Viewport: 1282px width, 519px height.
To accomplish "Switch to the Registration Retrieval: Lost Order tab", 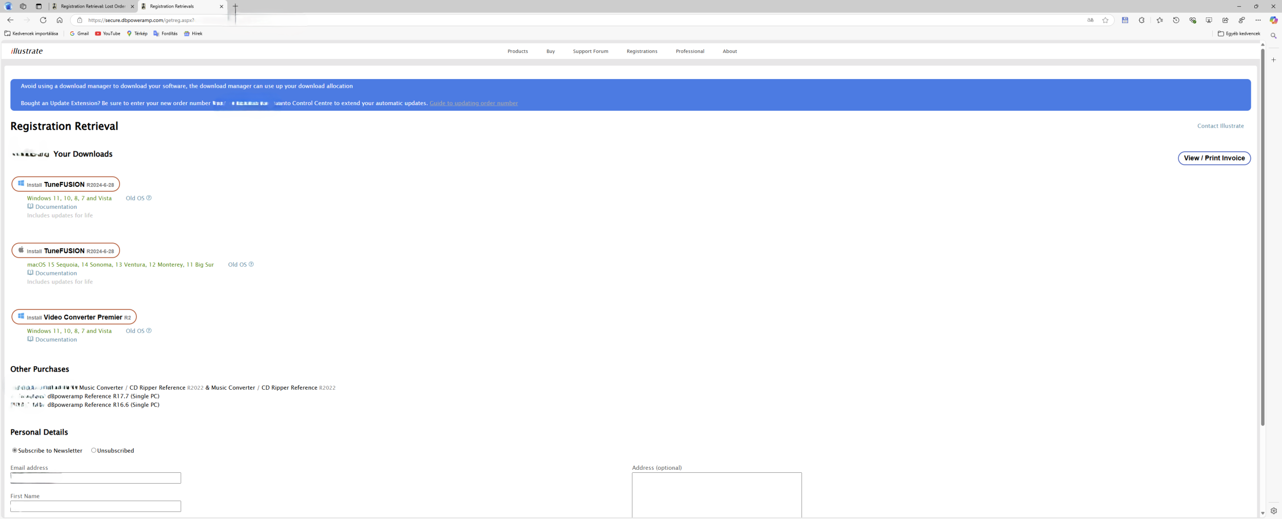I will (93, 6).
